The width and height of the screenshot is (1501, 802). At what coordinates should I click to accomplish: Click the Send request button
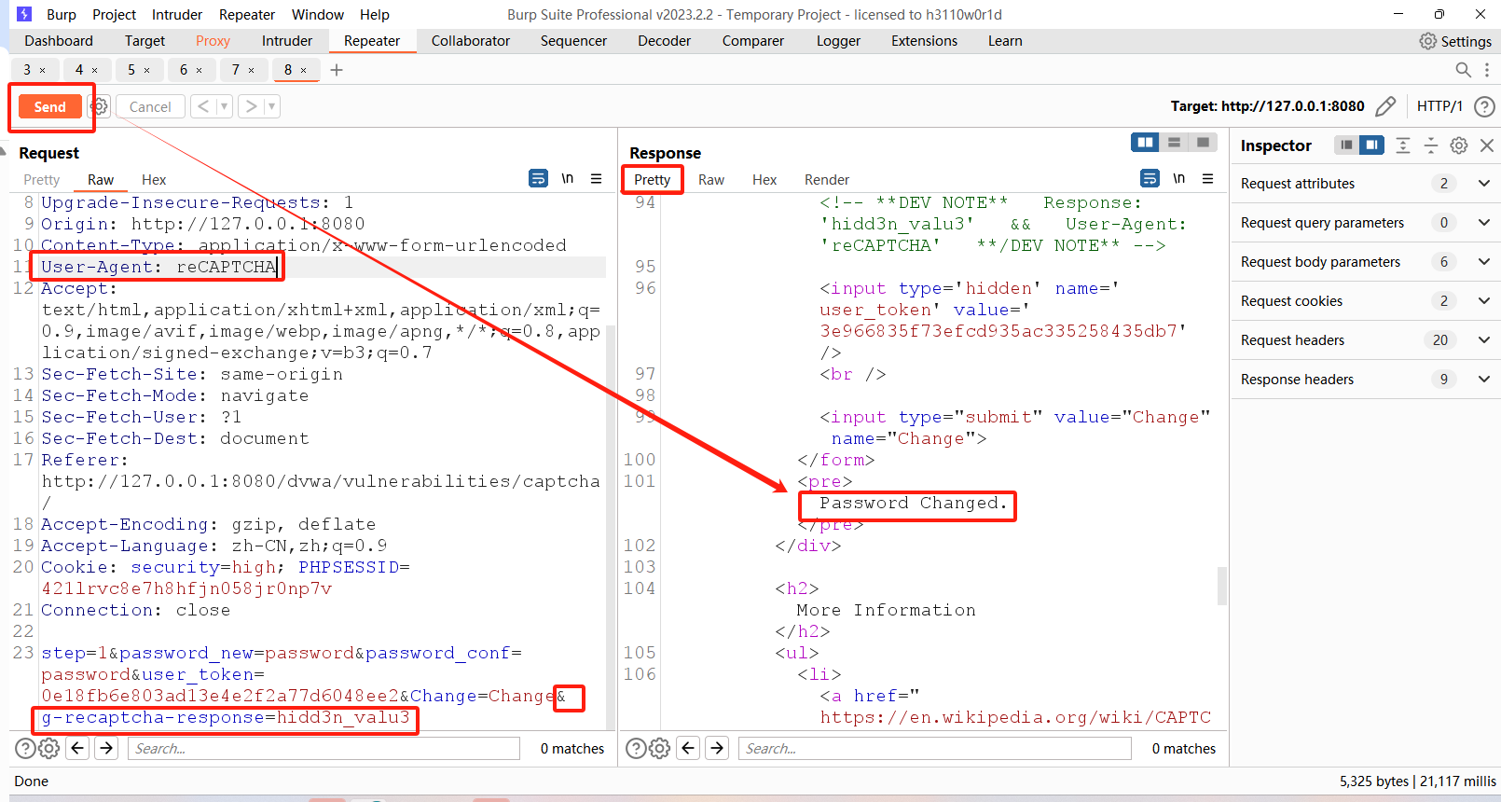pyautogui.click(x=50, y=106)
